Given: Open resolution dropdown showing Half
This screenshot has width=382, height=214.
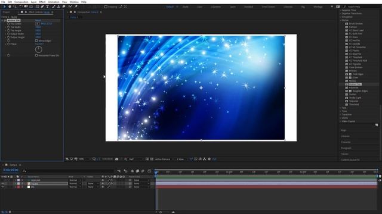Looking at the screenshot, I should [136, 159].
